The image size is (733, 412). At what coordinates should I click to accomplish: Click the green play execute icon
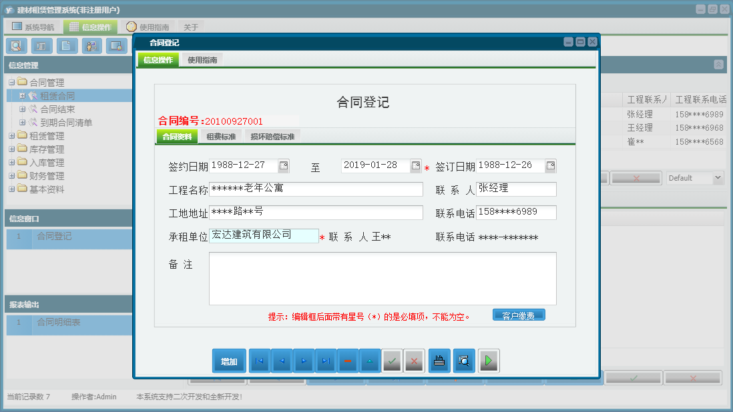pyautogui.click(x=487, y=360)
